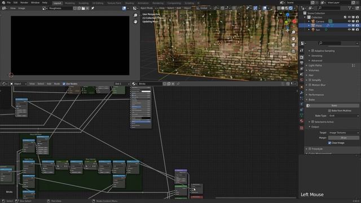Open the Render properties tab icon

302,57
